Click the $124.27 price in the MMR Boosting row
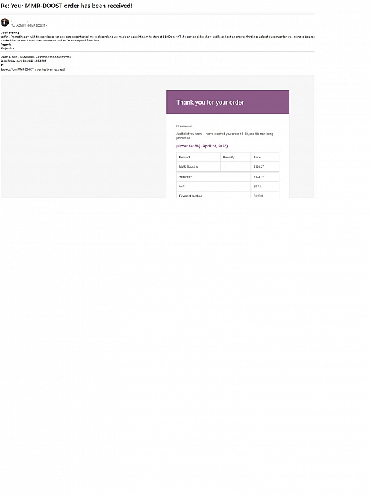371x495 pixels. click(x=259, y=166)
